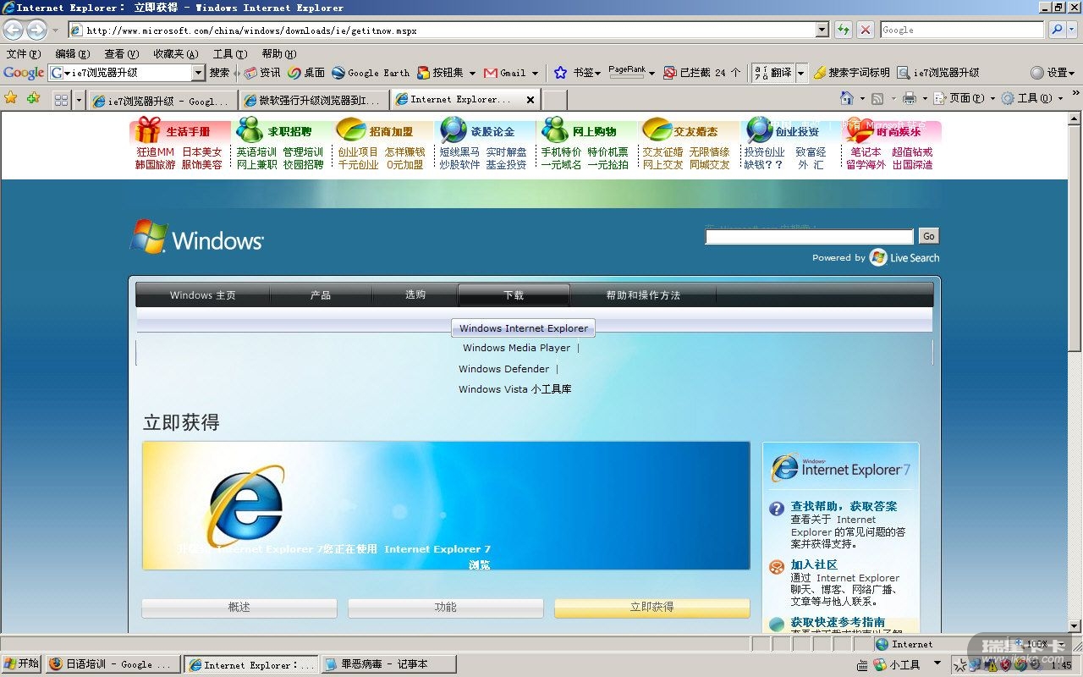Viewport: 1083px width, 677px height.
Task: Open the 查看 menu
Action: pyautogui.click(x=121, y=53)
